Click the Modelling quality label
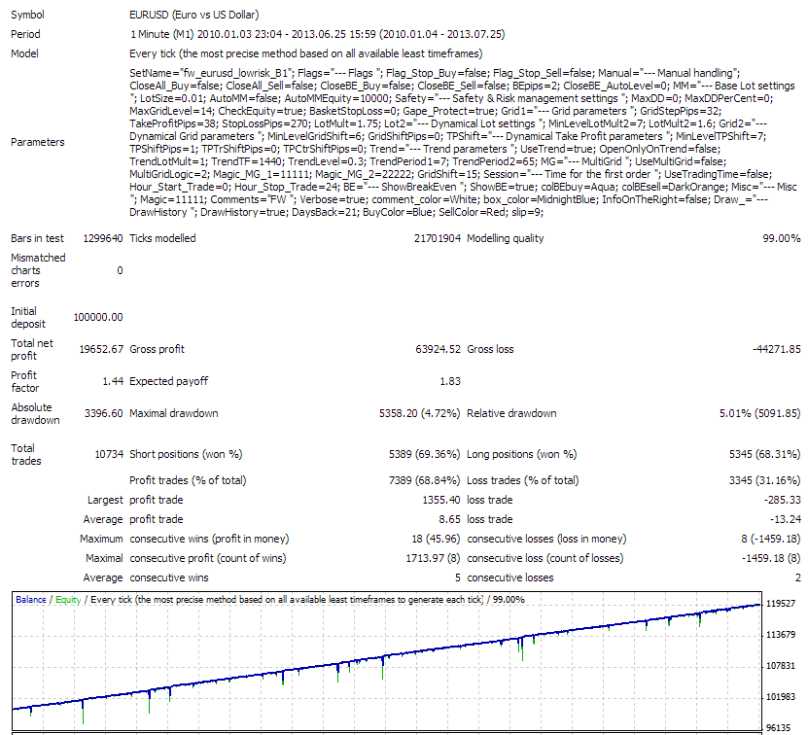 tap(505, 238)
